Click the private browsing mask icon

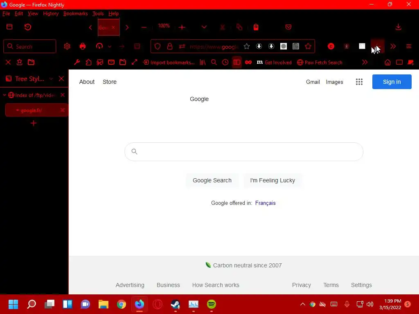(248, 62)
